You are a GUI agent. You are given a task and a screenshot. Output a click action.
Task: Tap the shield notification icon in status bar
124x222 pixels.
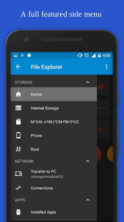(22, 55)
